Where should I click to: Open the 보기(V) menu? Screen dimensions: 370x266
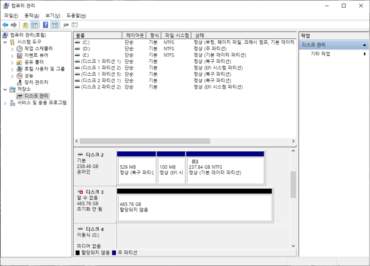point(53,16)
